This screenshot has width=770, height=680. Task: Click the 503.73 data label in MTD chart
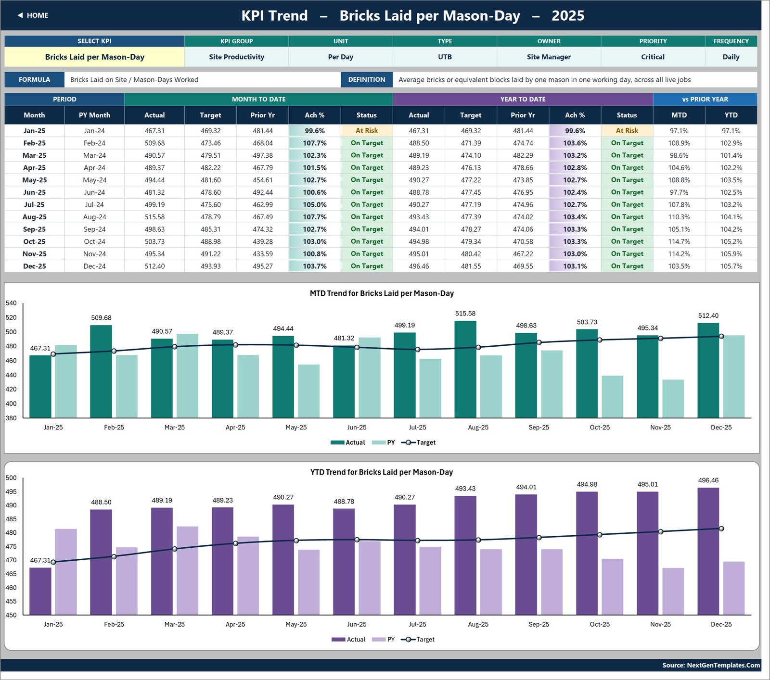tap(587, 322)
